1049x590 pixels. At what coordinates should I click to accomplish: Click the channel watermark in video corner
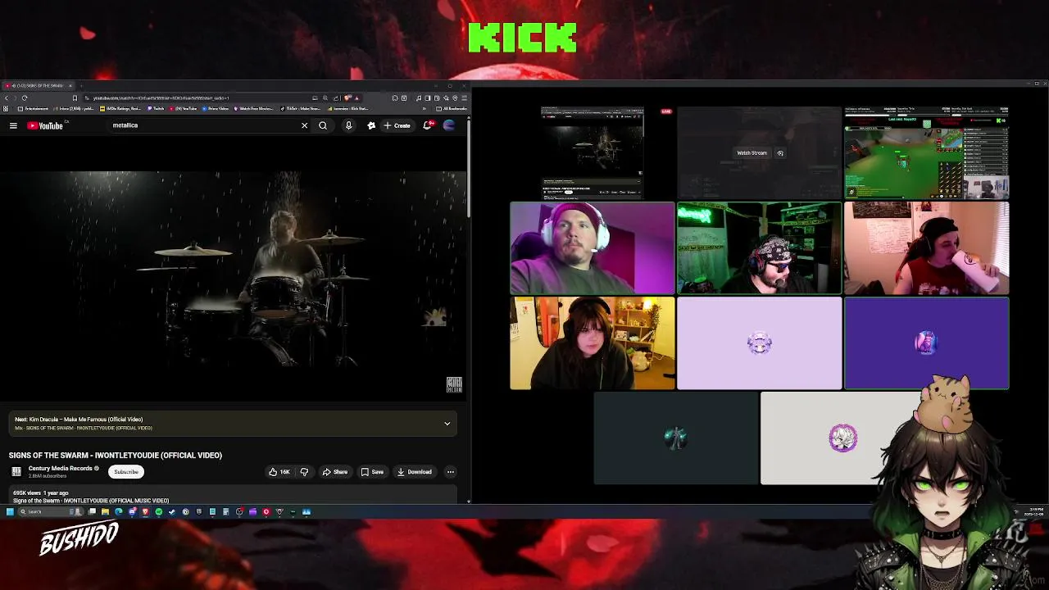coord(454,384)
